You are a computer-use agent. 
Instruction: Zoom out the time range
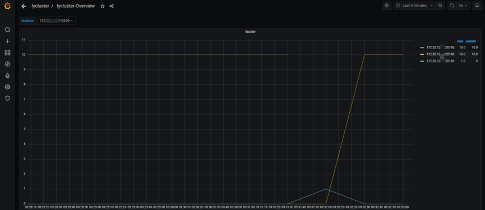(440, 6)
